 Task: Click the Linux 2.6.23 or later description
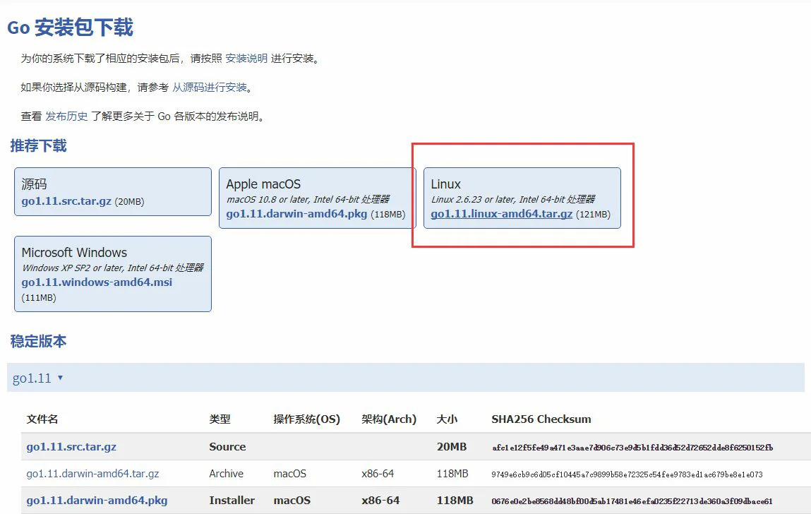(x=513, y=199)
